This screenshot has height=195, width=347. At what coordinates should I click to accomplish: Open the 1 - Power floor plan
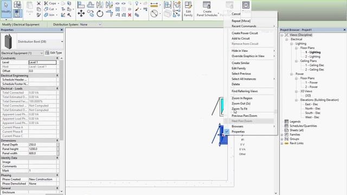[x=311, y=82]
